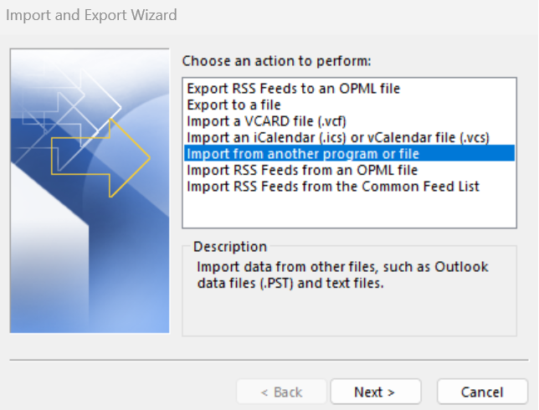Click the Description group heading
The image size is (539, 410).
point(230,247)
